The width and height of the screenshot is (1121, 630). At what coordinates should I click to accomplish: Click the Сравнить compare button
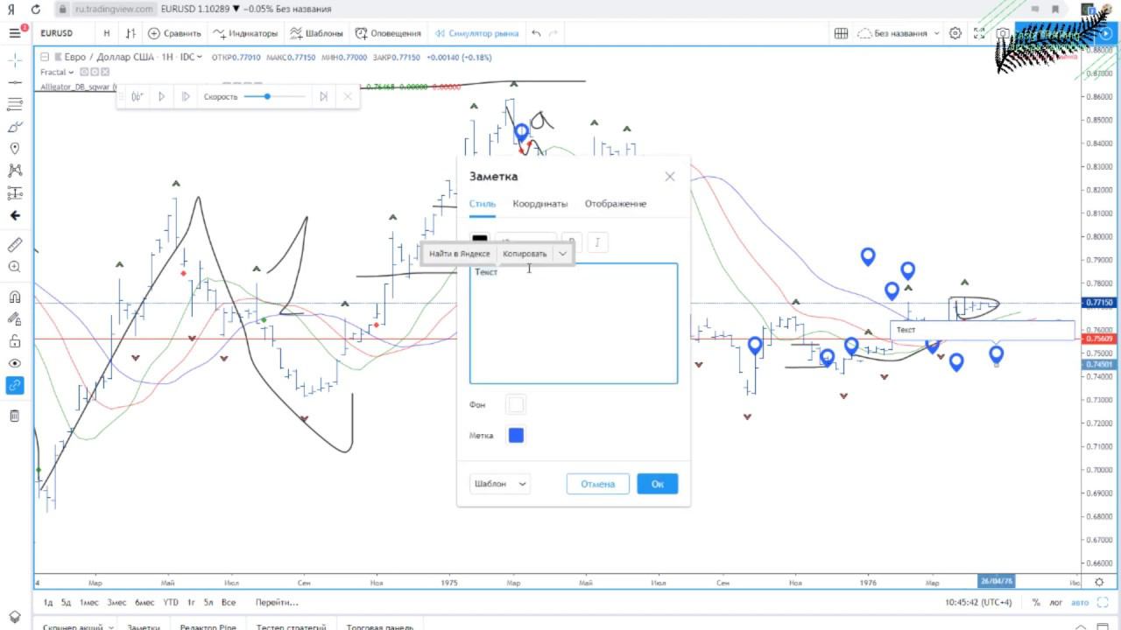point(174,33)
